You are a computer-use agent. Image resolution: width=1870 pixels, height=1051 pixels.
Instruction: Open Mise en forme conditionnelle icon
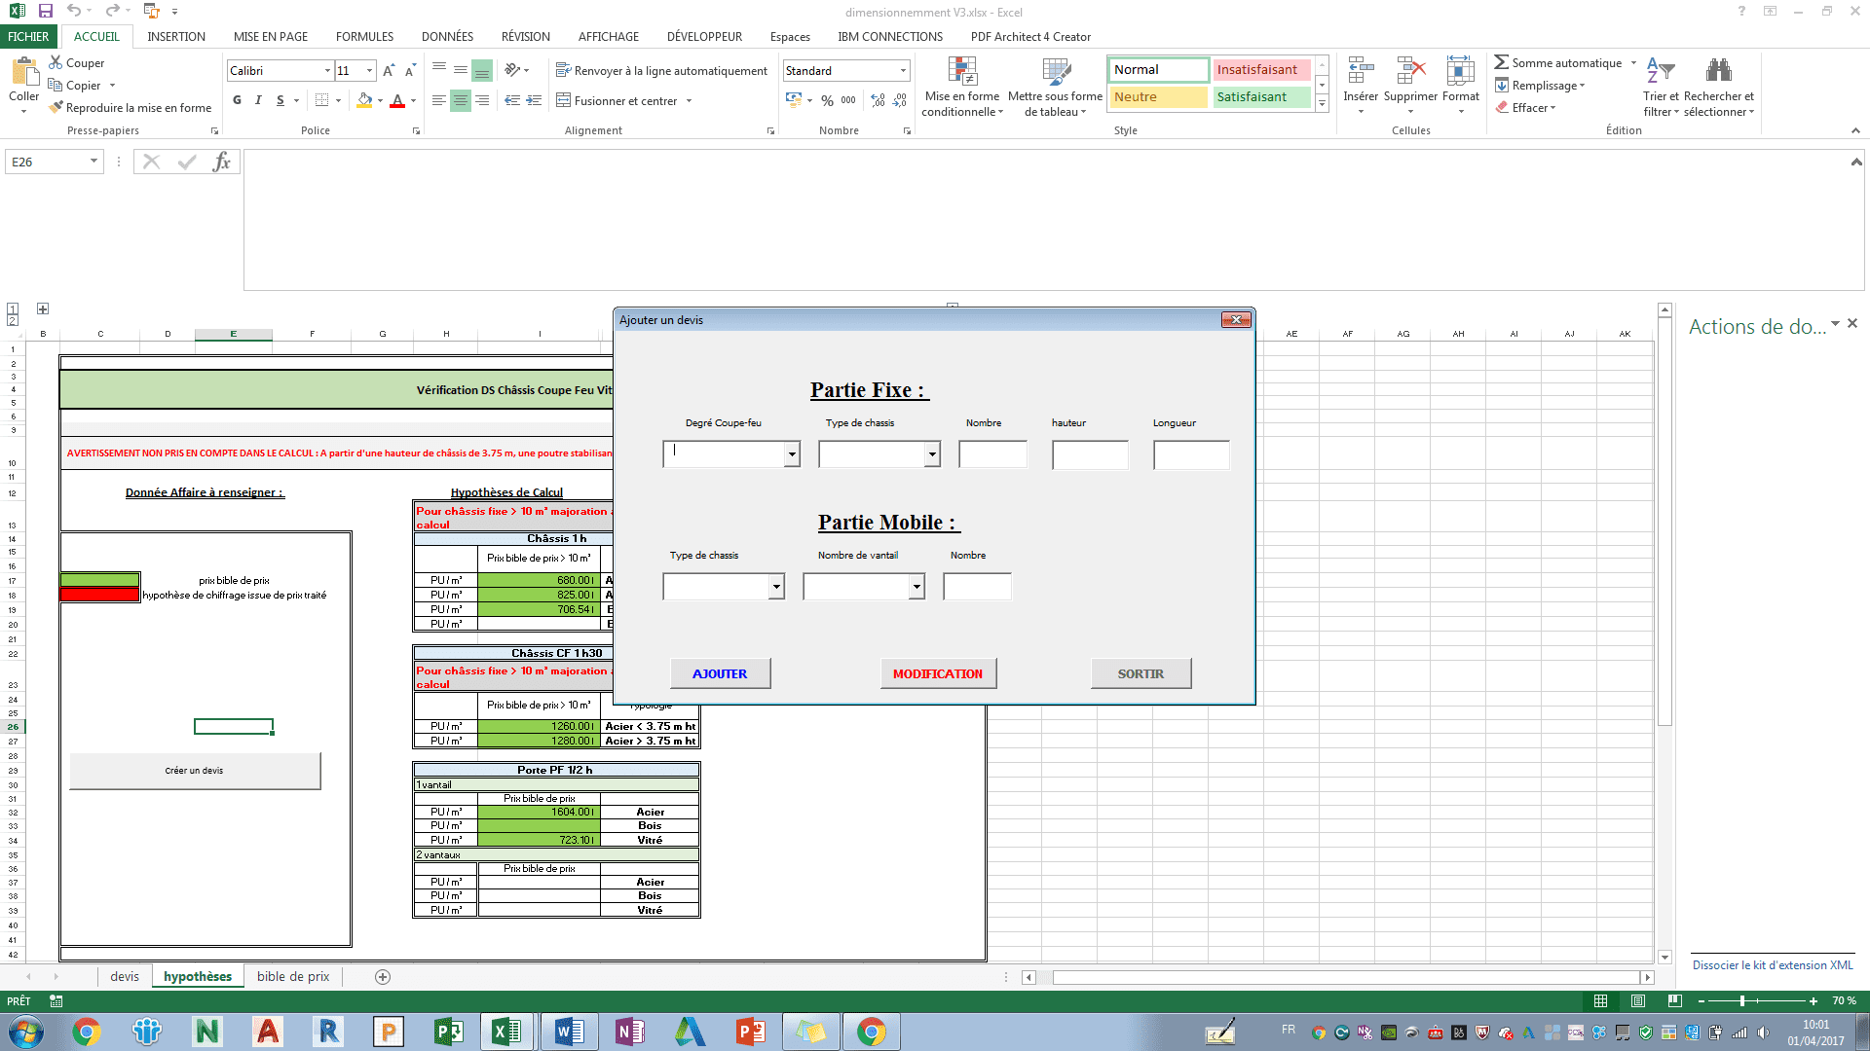[x=962, y=71]
